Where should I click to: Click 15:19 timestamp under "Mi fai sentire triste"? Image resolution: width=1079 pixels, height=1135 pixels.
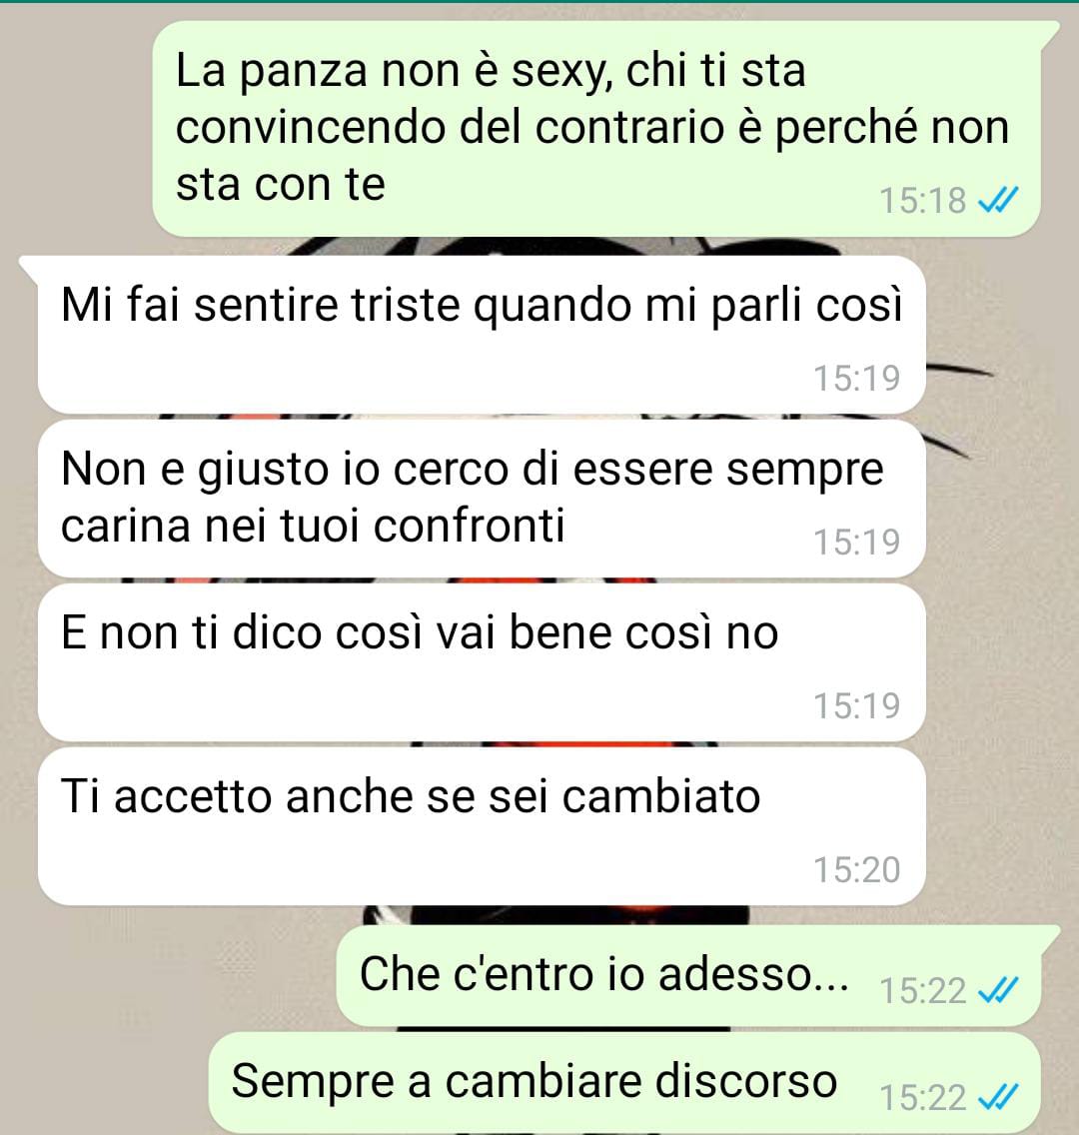coord(857,378)
